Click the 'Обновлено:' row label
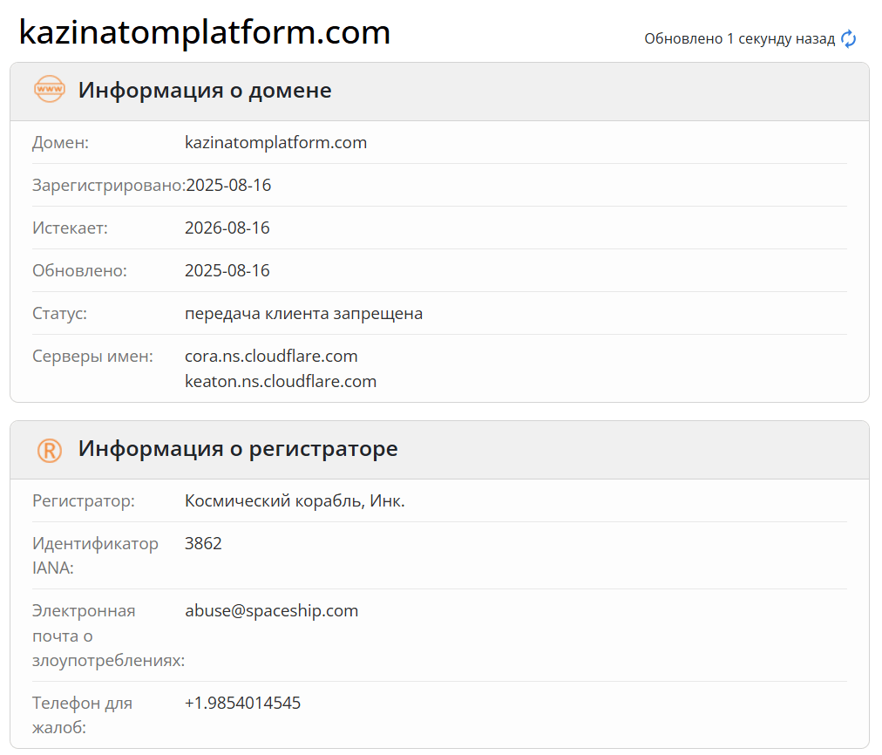The image size is (882, 755). pyautogui.click(x=79, y=270)
